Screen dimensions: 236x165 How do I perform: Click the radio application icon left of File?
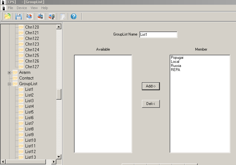(3, 8)
